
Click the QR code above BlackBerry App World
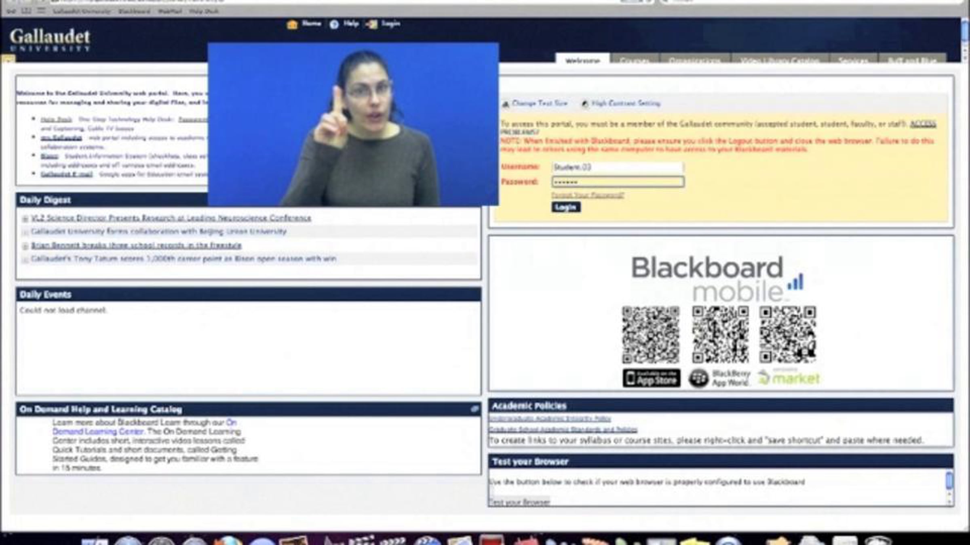[x=720, y=335]
